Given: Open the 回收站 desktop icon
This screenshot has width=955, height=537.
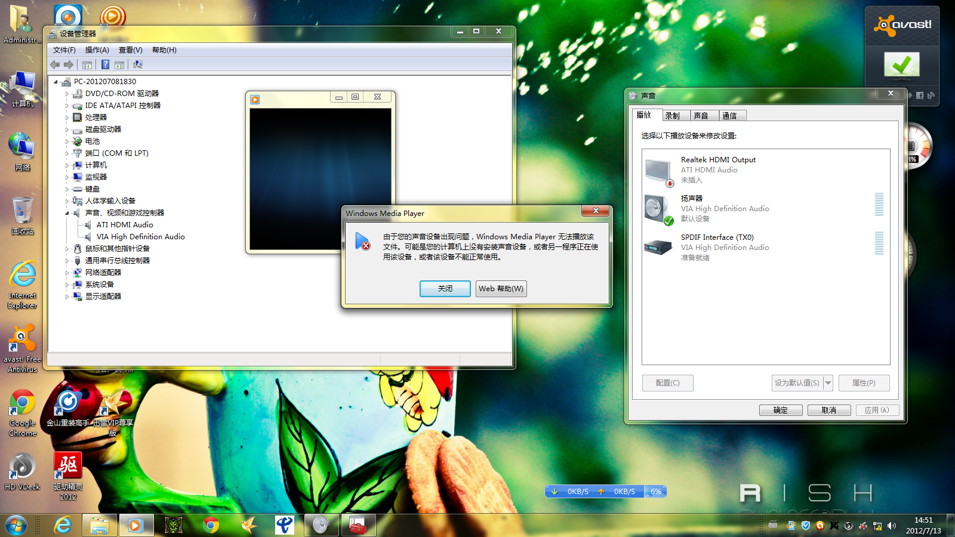Looking at the screenshot, I should [22, 216].
